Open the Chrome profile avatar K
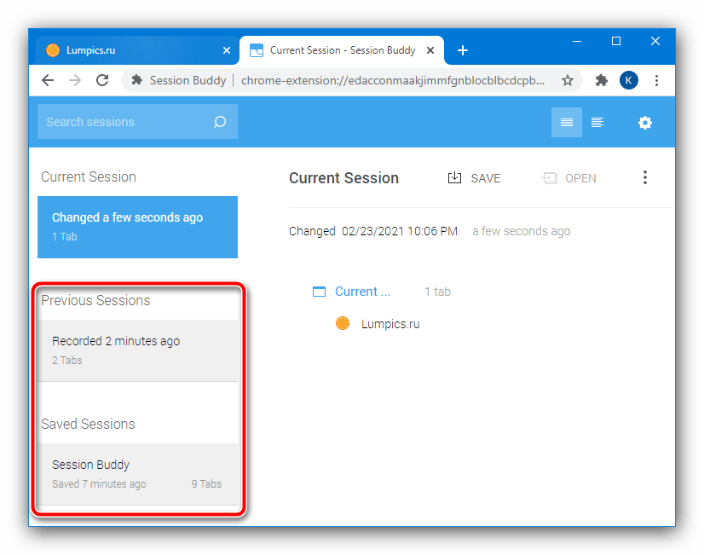Image resolution: width=704 pixels, height=555 pixels. coord(629,80)
